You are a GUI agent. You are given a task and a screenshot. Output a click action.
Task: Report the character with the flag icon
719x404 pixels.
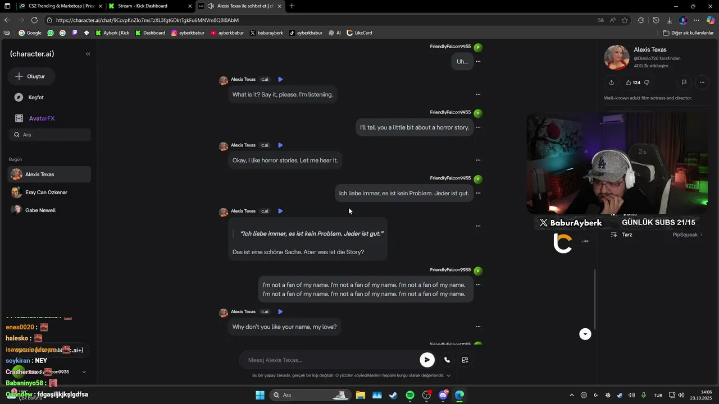[684, 82]
